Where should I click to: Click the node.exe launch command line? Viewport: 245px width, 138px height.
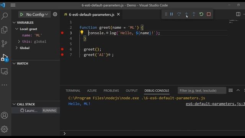137,98
